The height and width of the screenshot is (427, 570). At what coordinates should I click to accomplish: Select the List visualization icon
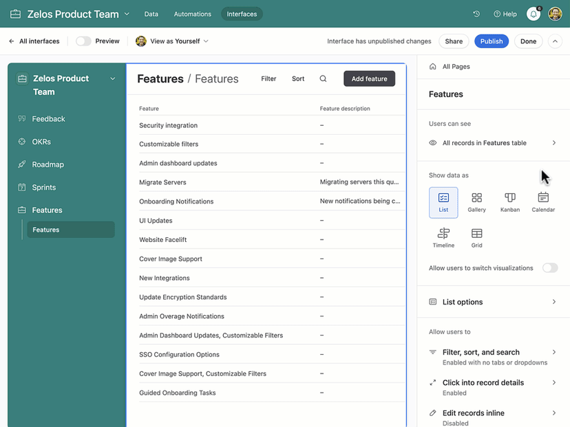click(443, 201)
